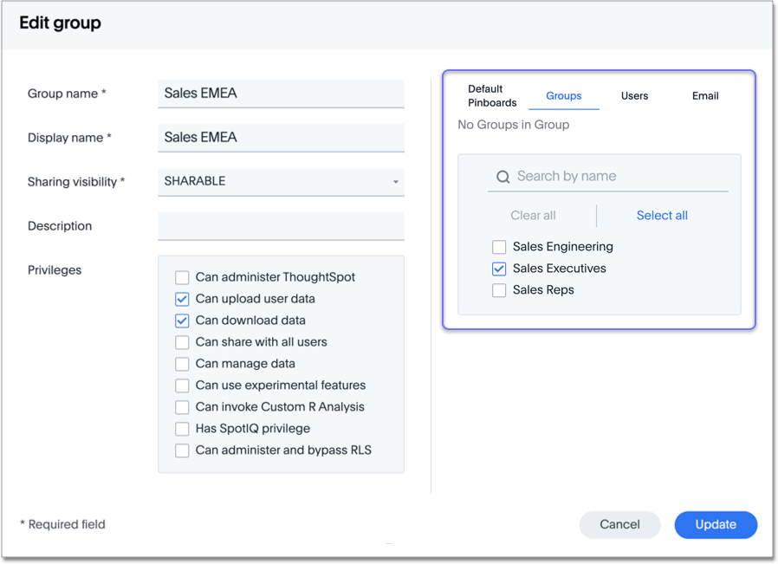Screen dimensions: 778x564
Task: Click the Description text field
Action: pos(281,226)
